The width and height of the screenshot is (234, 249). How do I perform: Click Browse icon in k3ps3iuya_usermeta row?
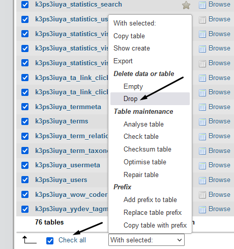coord(202,165)
